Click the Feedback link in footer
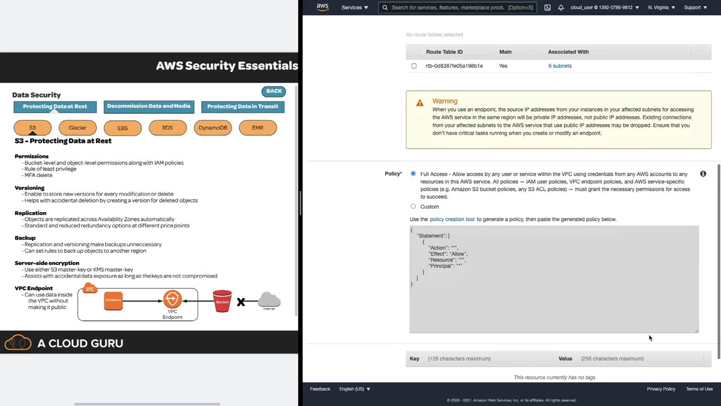721x406 pixels. pyautogui.click(x=320, y=389)
